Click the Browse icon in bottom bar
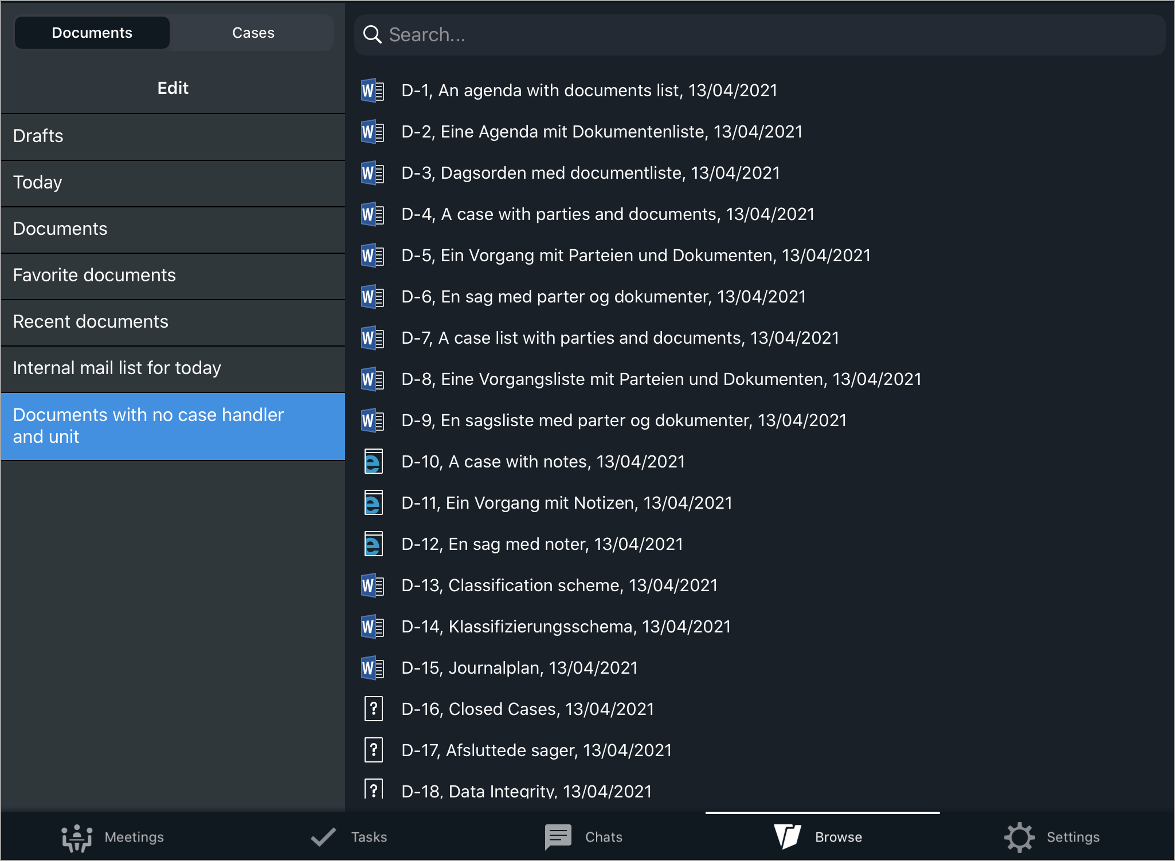Viewport: 1175px width, 861px height. 787,838
